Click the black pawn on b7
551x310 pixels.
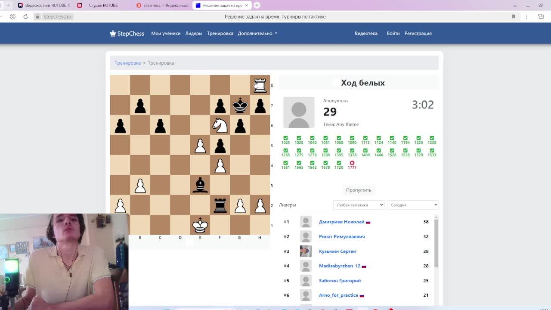(140, 105)
